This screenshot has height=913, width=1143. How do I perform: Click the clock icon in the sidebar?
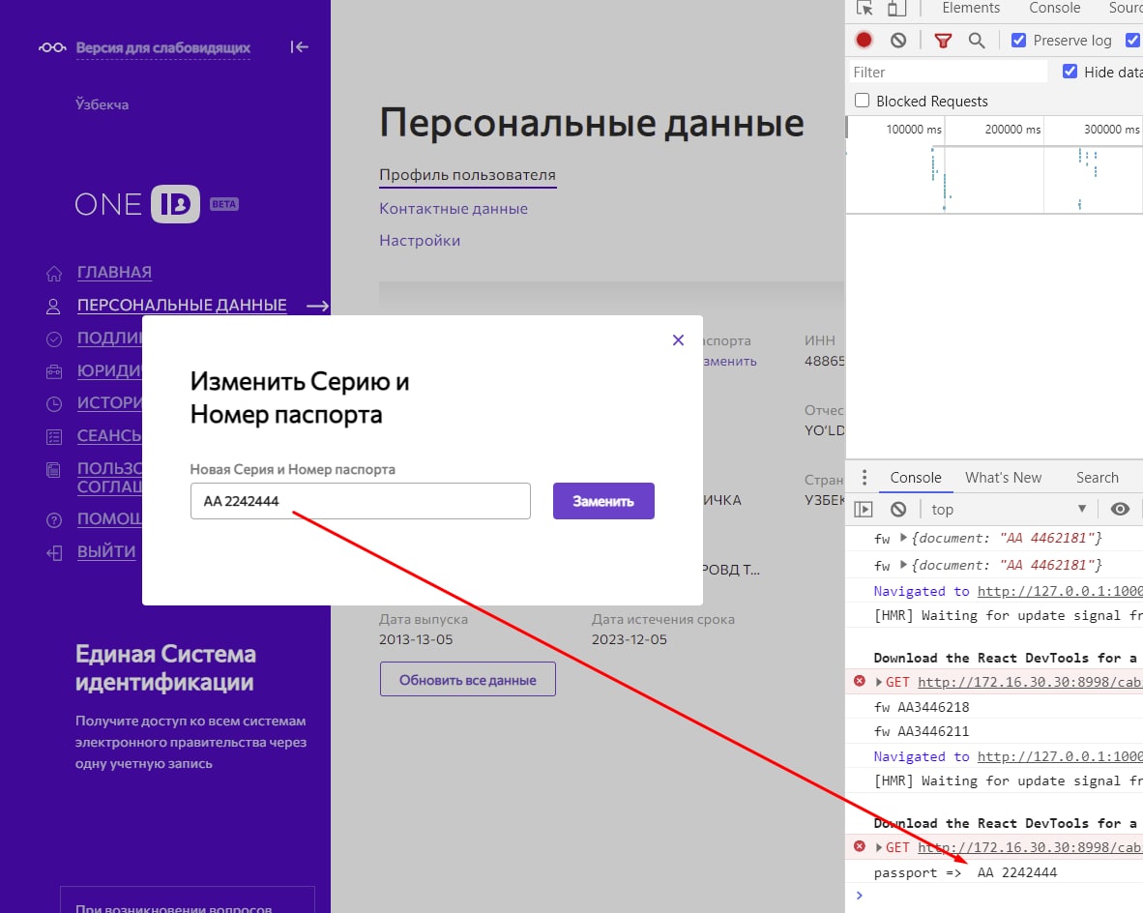54,404
